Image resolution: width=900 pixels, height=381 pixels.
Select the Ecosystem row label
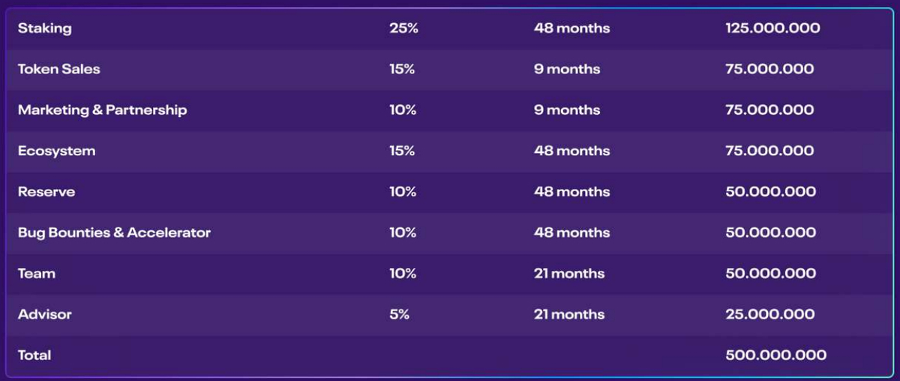pos(57,151)
